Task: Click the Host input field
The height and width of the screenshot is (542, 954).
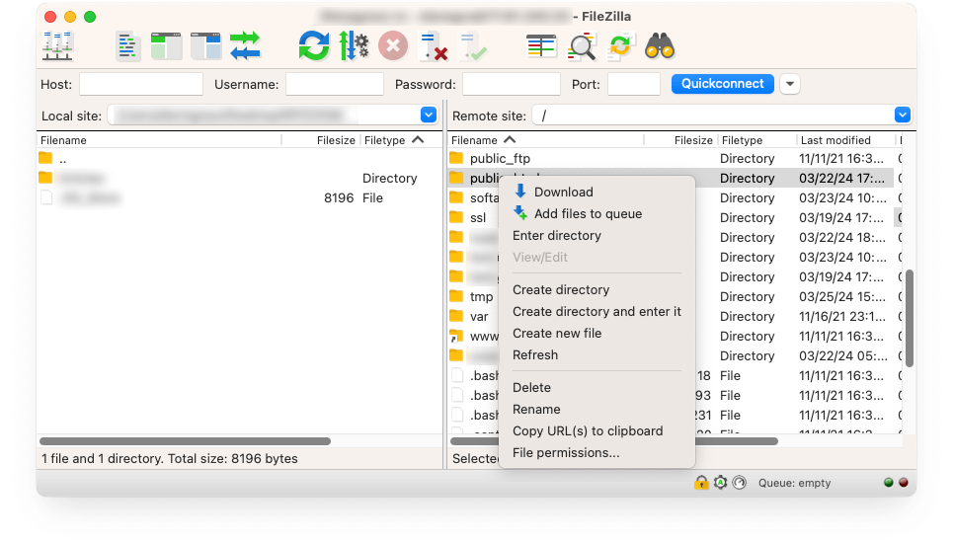Action: tap(140, 84)
